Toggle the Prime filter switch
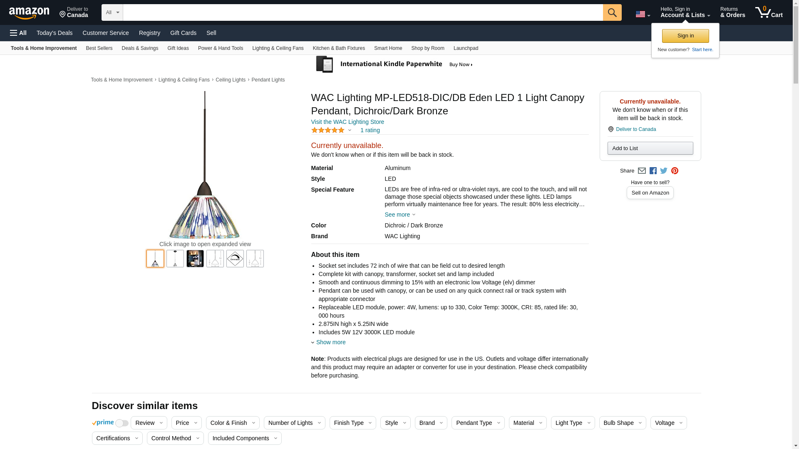Viewport: 799px width, 449px height. coord(122,423)
